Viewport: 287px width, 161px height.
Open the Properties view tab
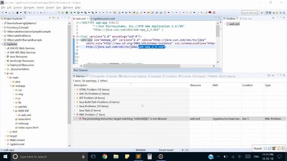point(97,76)
